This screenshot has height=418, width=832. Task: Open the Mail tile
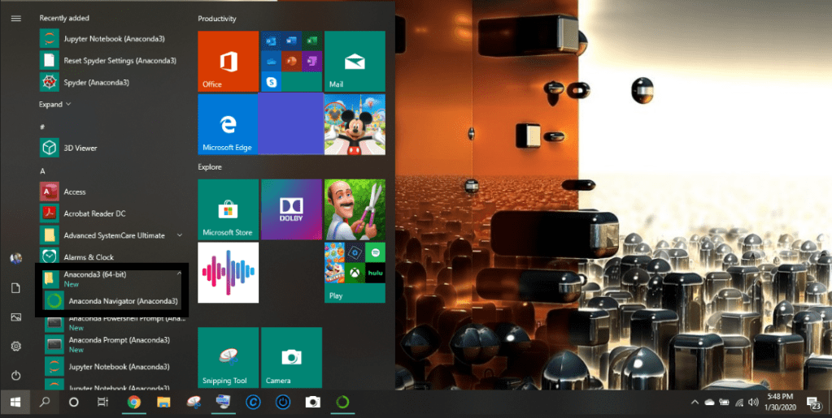tap(354, 61)
